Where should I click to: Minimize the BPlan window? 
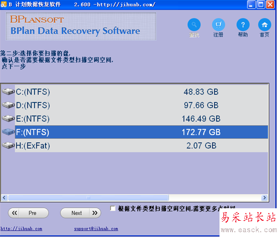coord(251,4)
